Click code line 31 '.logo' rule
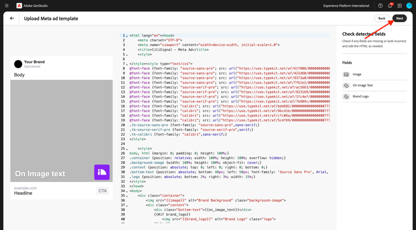This screenshot has width=416, height=230. tap(192, 177)
